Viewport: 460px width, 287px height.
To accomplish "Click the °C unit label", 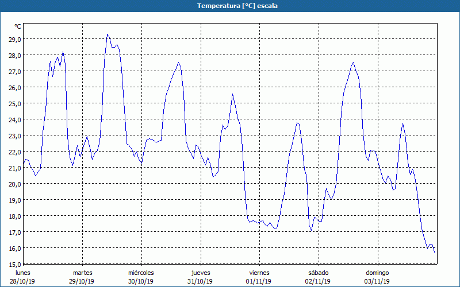I will [x=18, y=26].
